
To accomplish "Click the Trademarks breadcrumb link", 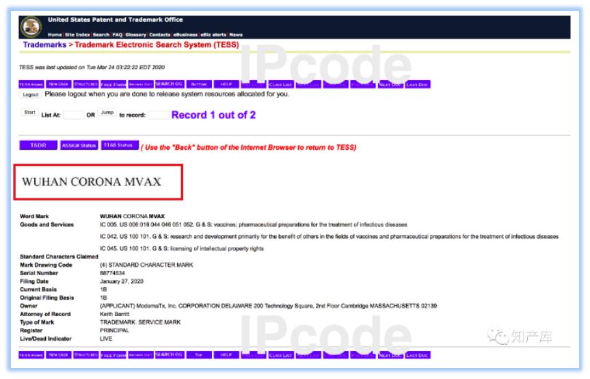I will (44, 44).
